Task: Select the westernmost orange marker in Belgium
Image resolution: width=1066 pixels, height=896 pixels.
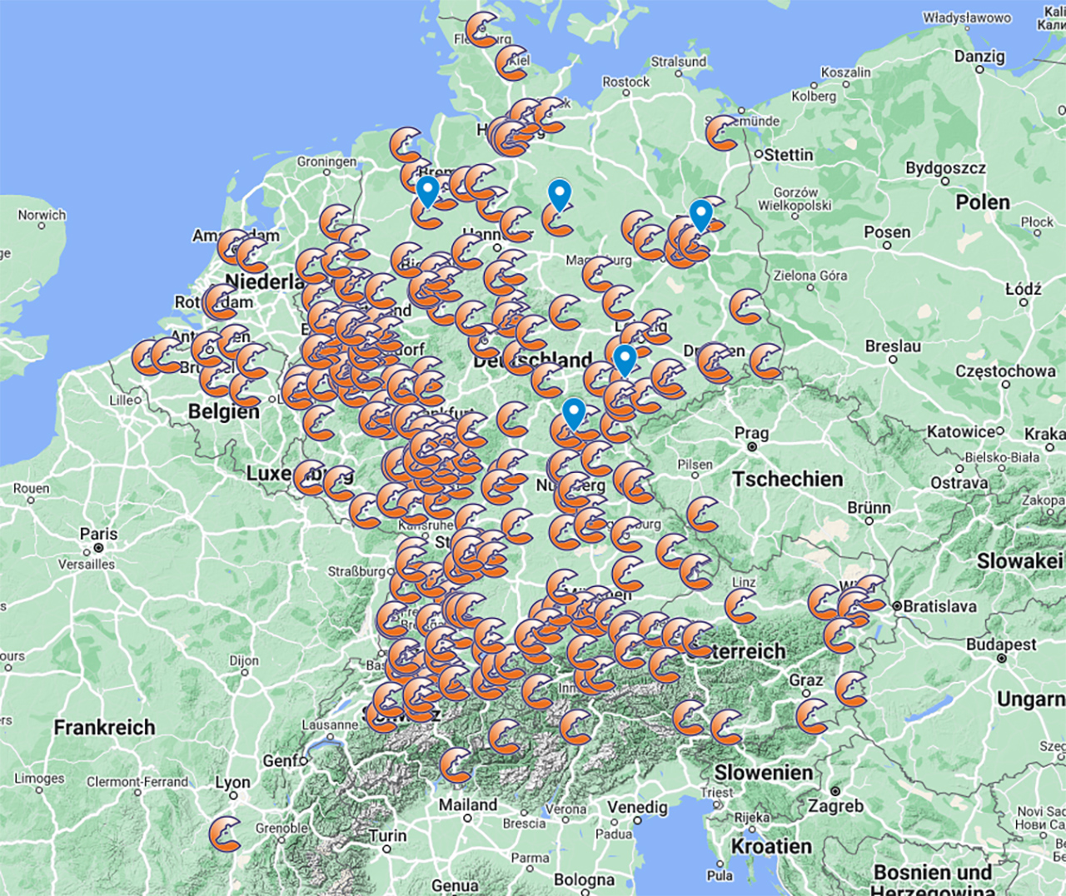Action: point(147,357)
